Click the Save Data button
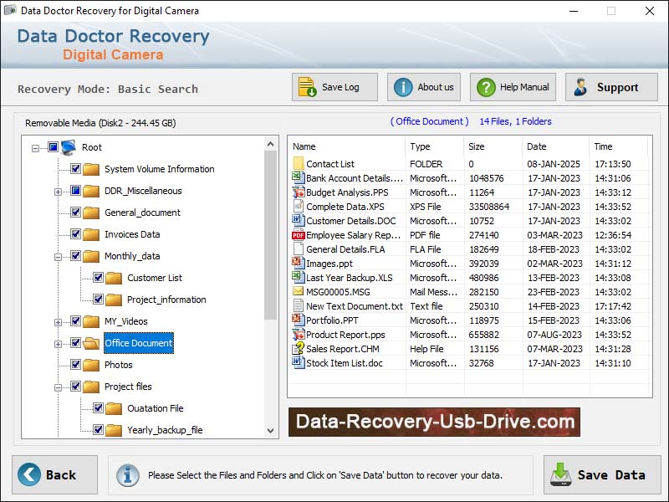The image size is (669, 502). point(601,474)
